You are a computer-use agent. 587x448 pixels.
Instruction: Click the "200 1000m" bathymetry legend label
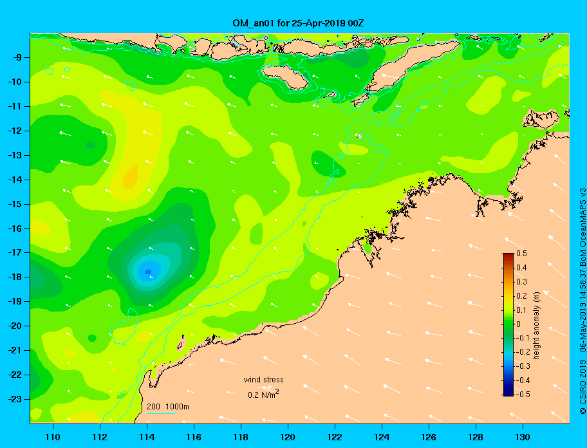[x=168, y=406]
